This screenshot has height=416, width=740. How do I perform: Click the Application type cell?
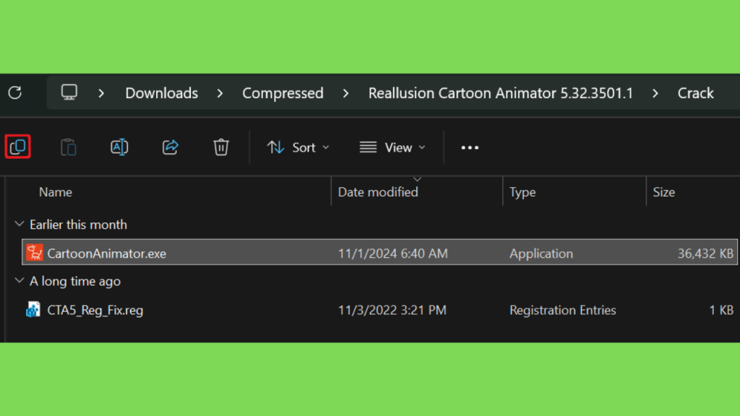[x=541, y=253]
